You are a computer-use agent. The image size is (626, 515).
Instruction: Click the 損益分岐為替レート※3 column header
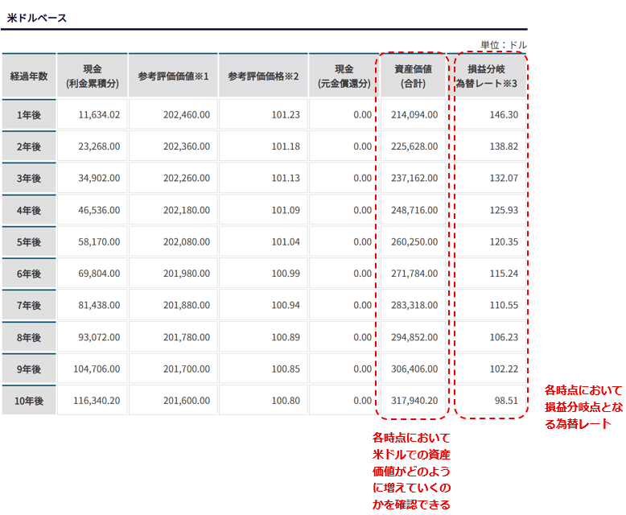[x=492, y=76]
